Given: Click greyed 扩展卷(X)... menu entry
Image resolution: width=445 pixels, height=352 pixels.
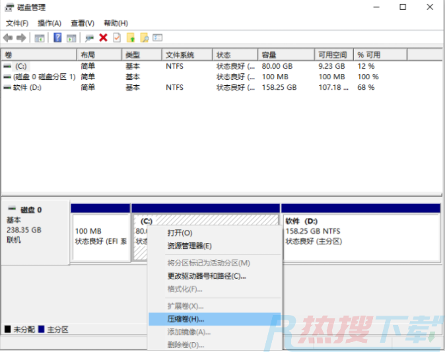Looking at the screenshot, I should [x=215, y=306].
